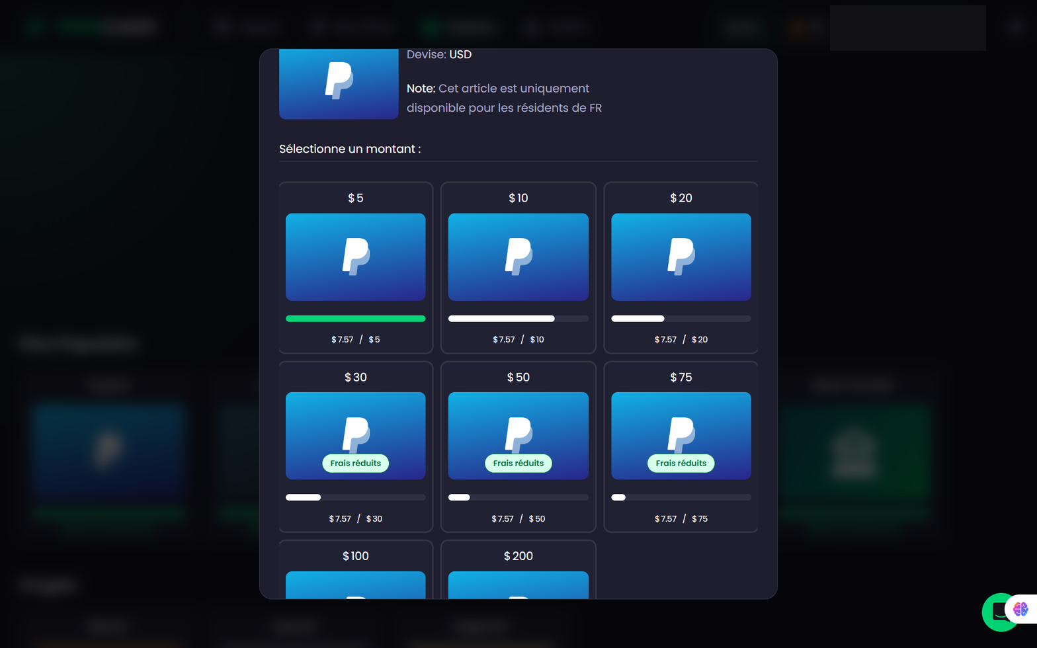Viewport: 1037px width, 648px height.
Task: Select the $30 PayPal card image
Action: [355, 436]
